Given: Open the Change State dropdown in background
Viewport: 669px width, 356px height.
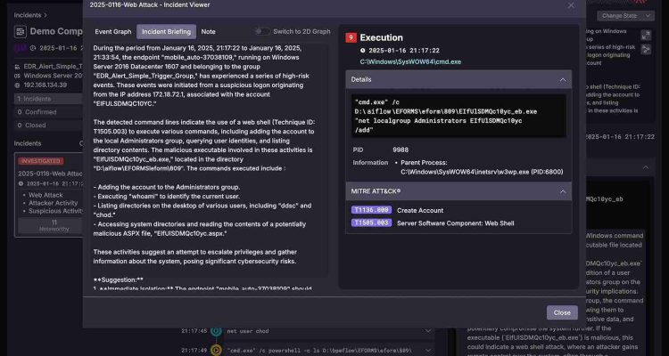Looking at the screenshot, I should (x=625, y=16).
